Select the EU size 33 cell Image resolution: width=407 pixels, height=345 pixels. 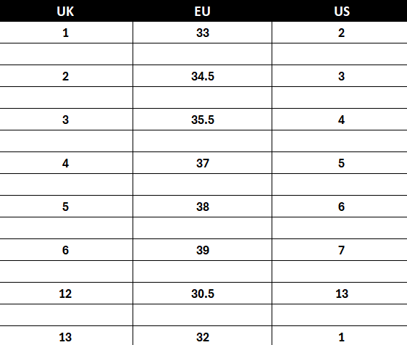(203, 33)
